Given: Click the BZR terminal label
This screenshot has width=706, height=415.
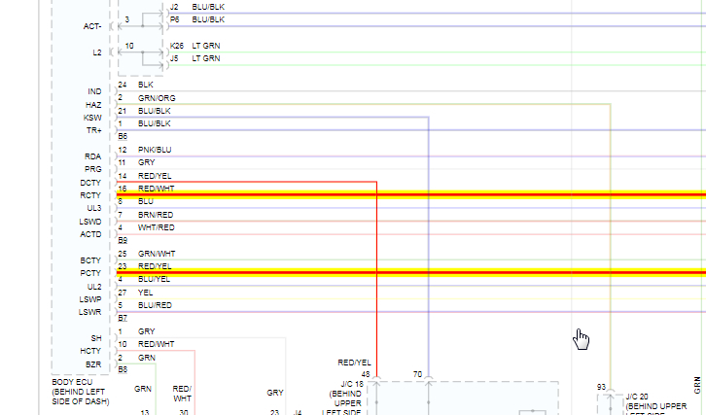Looking at the screenshot, I should click(x=93, y=364).
